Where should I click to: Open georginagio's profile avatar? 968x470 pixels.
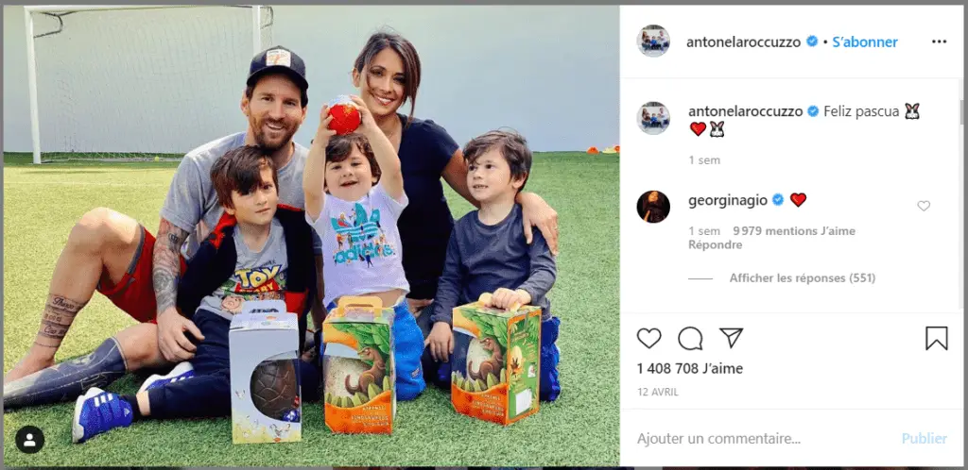click(653, 207)
